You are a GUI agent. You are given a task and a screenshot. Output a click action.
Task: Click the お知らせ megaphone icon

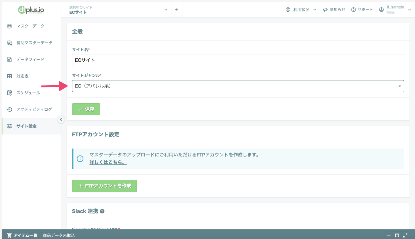click(325, 10)
